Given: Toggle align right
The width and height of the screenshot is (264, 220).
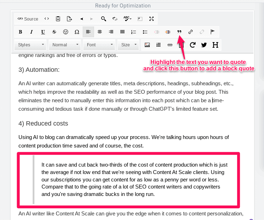Looking at the screenshot, I should click(111, 32).
